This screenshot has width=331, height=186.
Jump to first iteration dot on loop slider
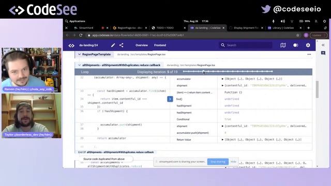tap(184, 71)
